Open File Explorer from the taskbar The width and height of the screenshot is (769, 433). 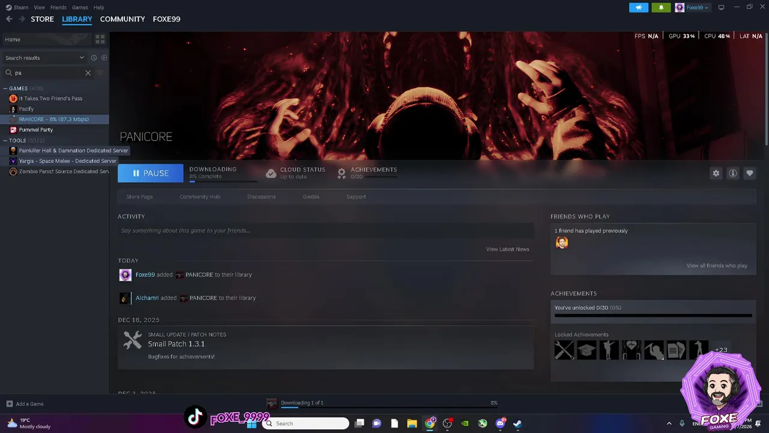pos(412,423)
